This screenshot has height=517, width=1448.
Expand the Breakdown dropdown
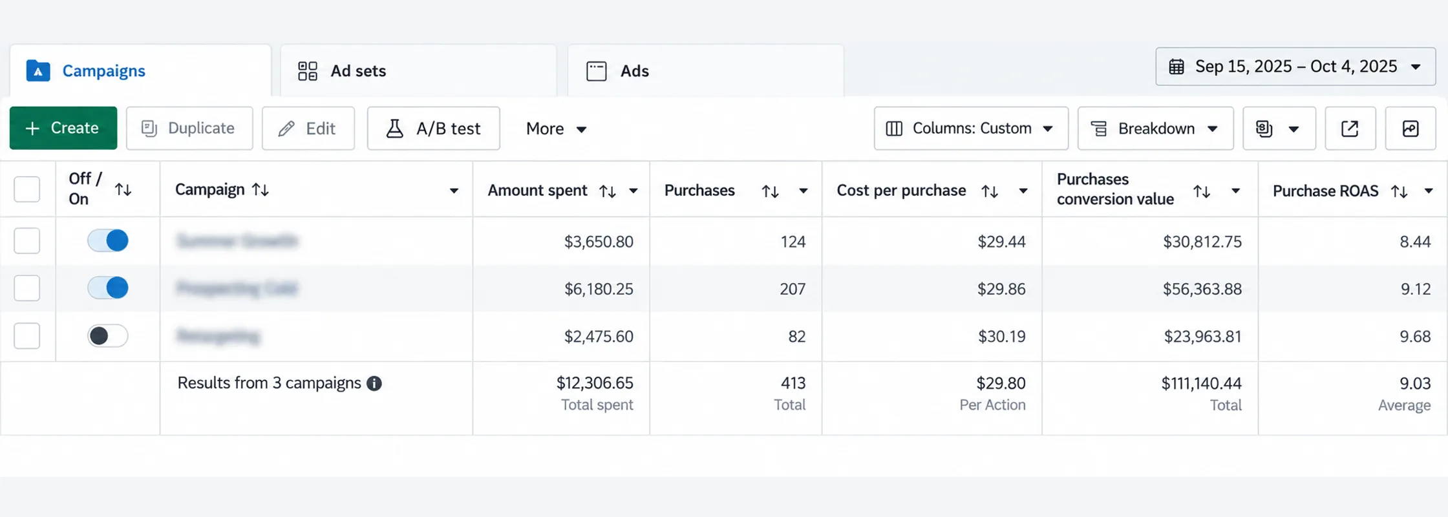1155,129
